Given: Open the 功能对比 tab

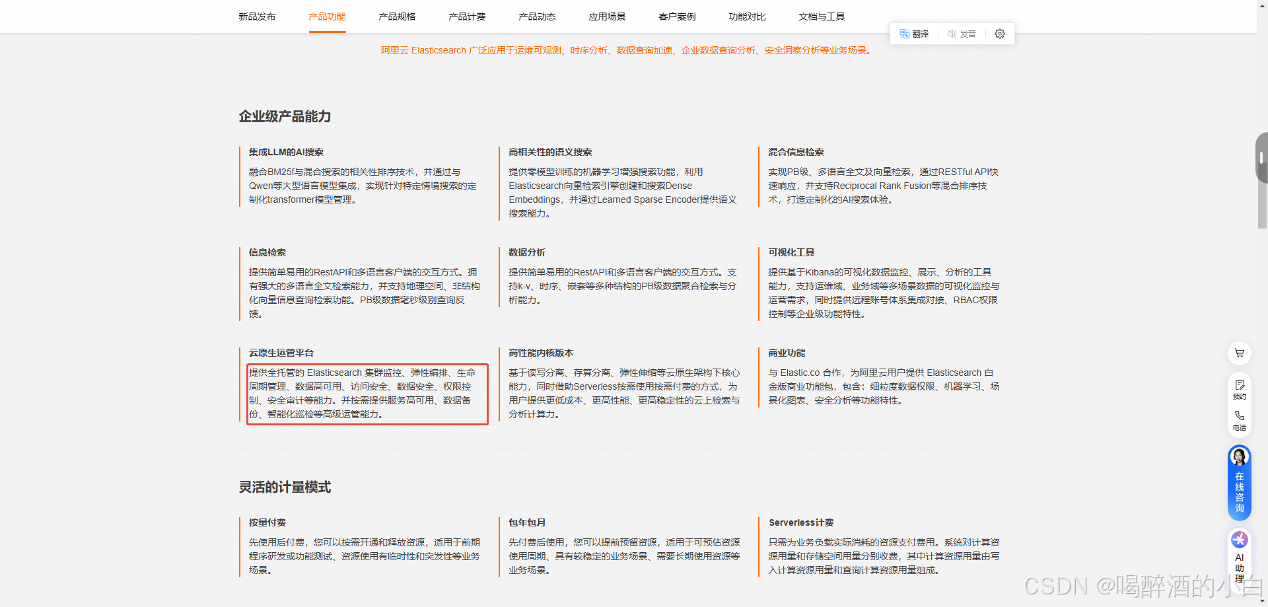Looking at the screenshot, I should [747, 17].
